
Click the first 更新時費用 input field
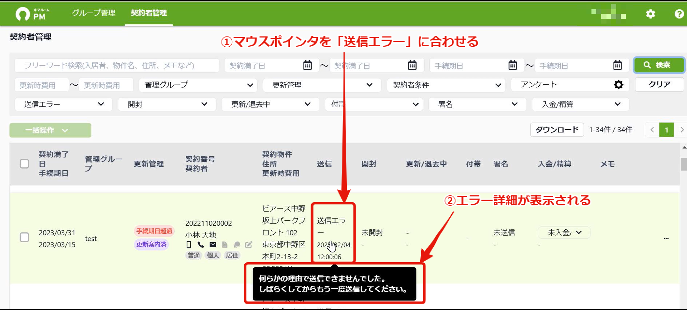pyautogui.click(x=42, y=85)
